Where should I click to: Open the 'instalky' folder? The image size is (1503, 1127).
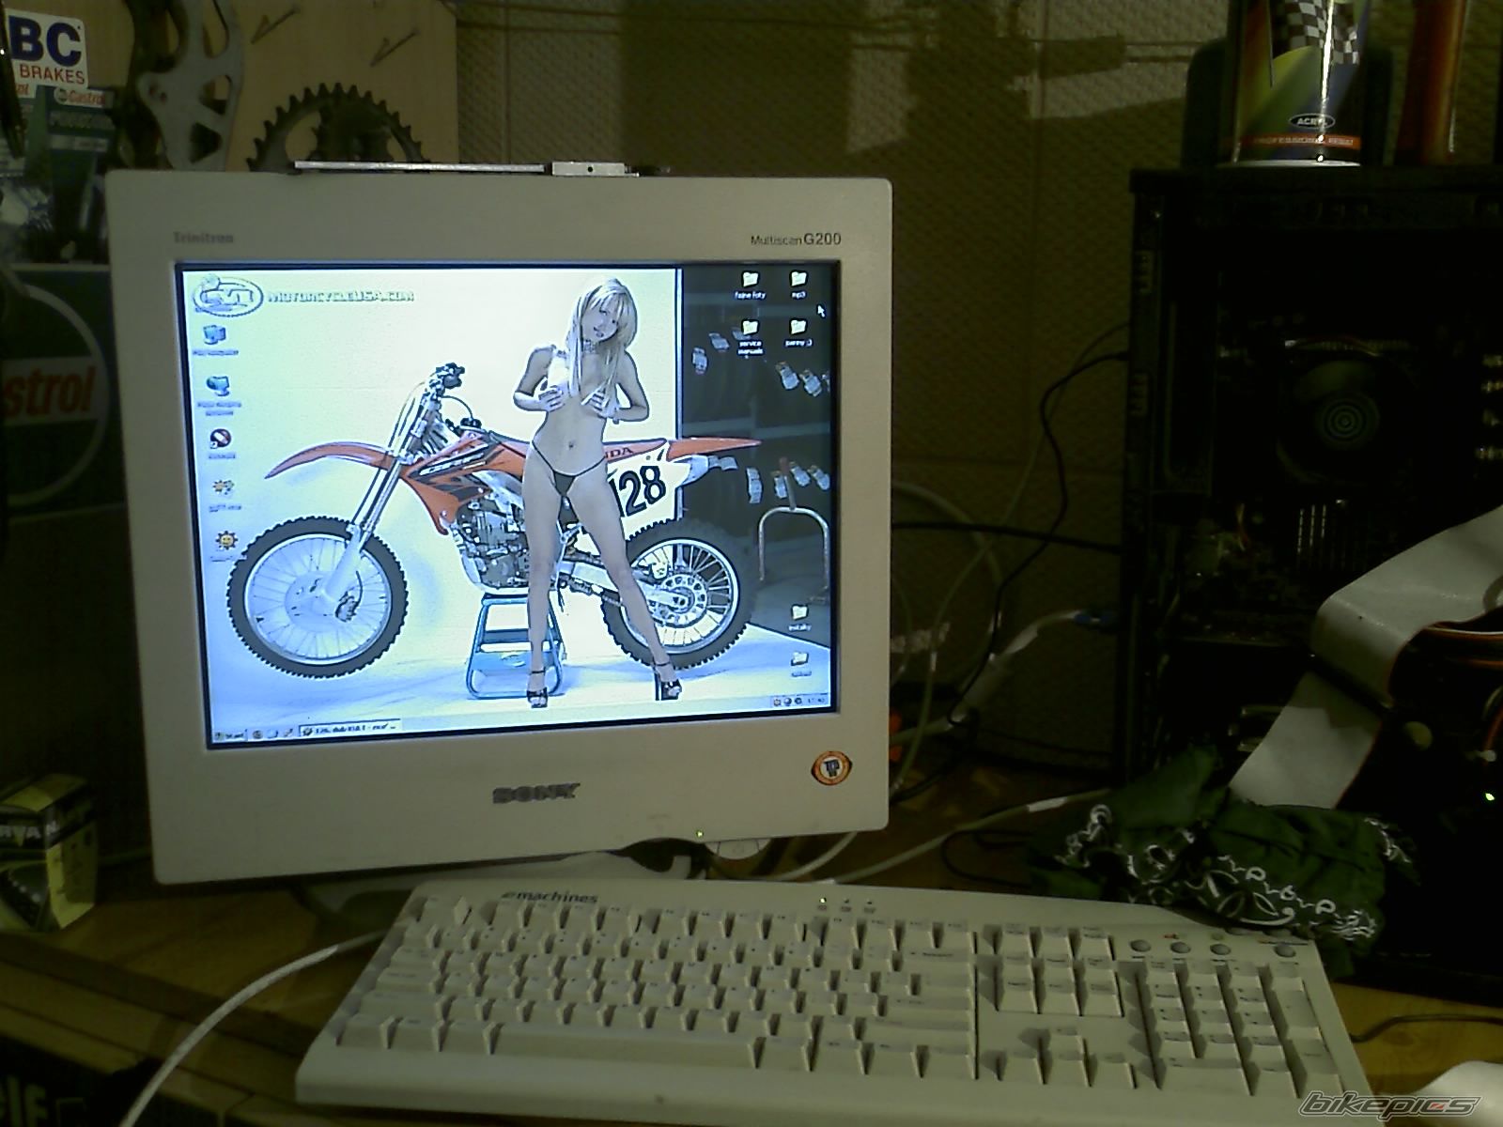click(799, 613)
